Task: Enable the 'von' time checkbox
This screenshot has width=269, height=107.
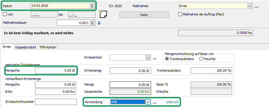Action: (5, 15)
